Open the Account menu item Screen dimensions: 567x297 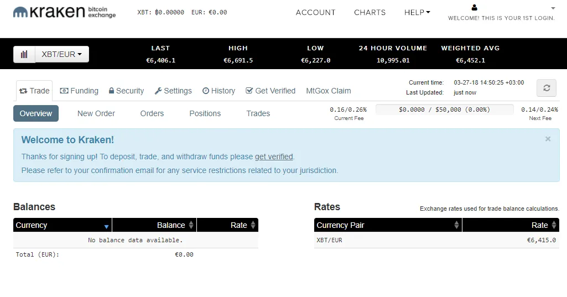pos(315,12)
